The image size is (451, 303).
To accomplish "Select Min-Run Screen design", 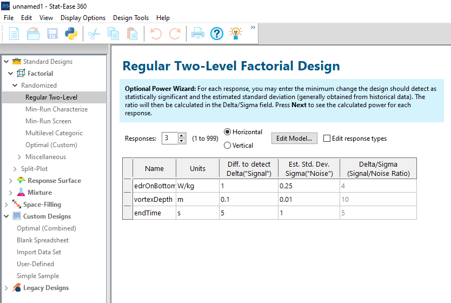I will pyautogui.click(x=48, y=121).
